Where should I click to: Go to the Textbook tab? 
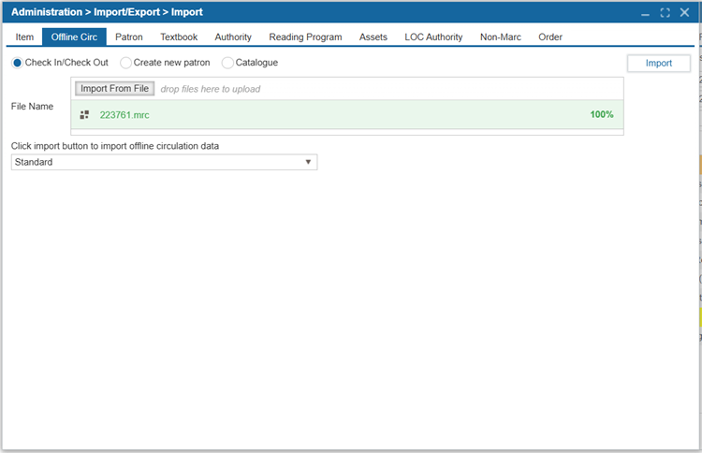(x=179, y=37)
